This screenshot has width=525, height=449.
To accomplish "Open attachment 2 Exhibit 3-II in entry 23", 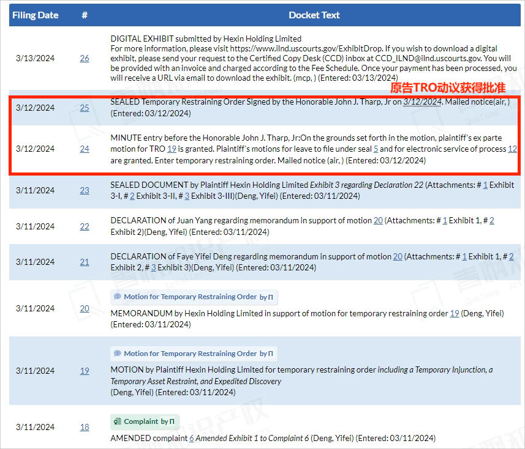I will [132, 196].
